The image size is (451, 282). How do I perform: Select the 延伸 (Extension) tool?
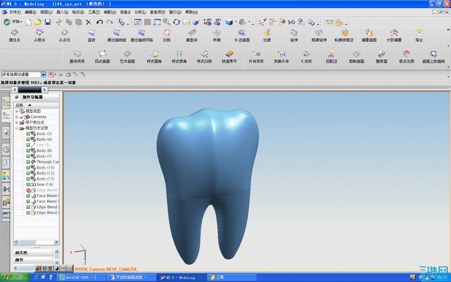pos(294,36)
